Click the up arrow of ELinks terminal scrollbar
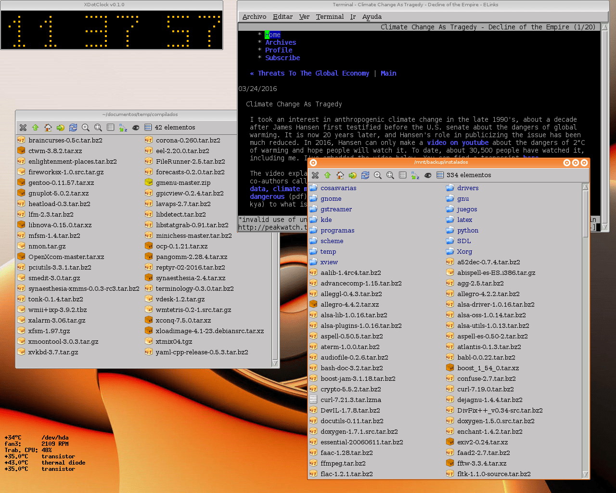This screenshot has width=616, height=493. 605,27
